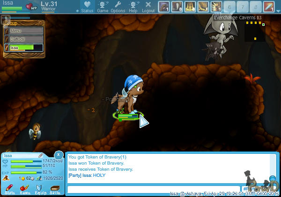Use the item in the last hotkey slot
The image size is (281, 197).
[x=269, y=7]
